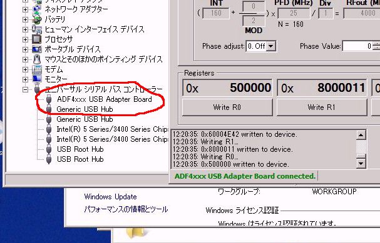Click the Write R0 button
The image size is (380, 243).
(x=227, y=107)
